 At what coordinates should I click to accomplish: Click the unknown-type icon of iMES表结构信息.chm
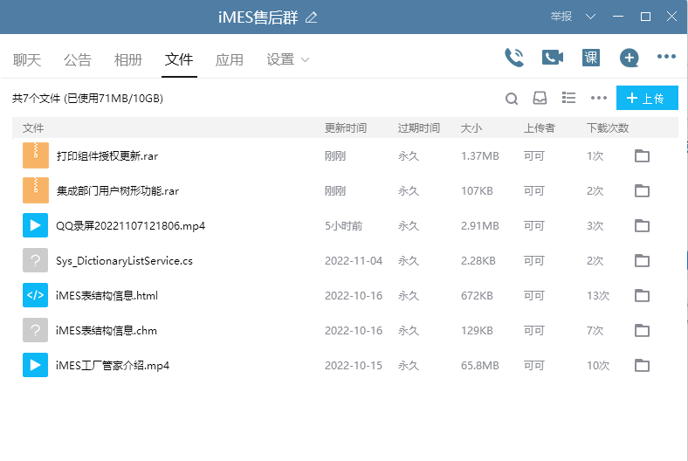36,330
